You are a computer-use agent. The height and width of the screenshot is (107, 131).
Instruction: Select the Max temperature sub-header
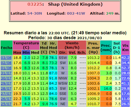(17, 52)
